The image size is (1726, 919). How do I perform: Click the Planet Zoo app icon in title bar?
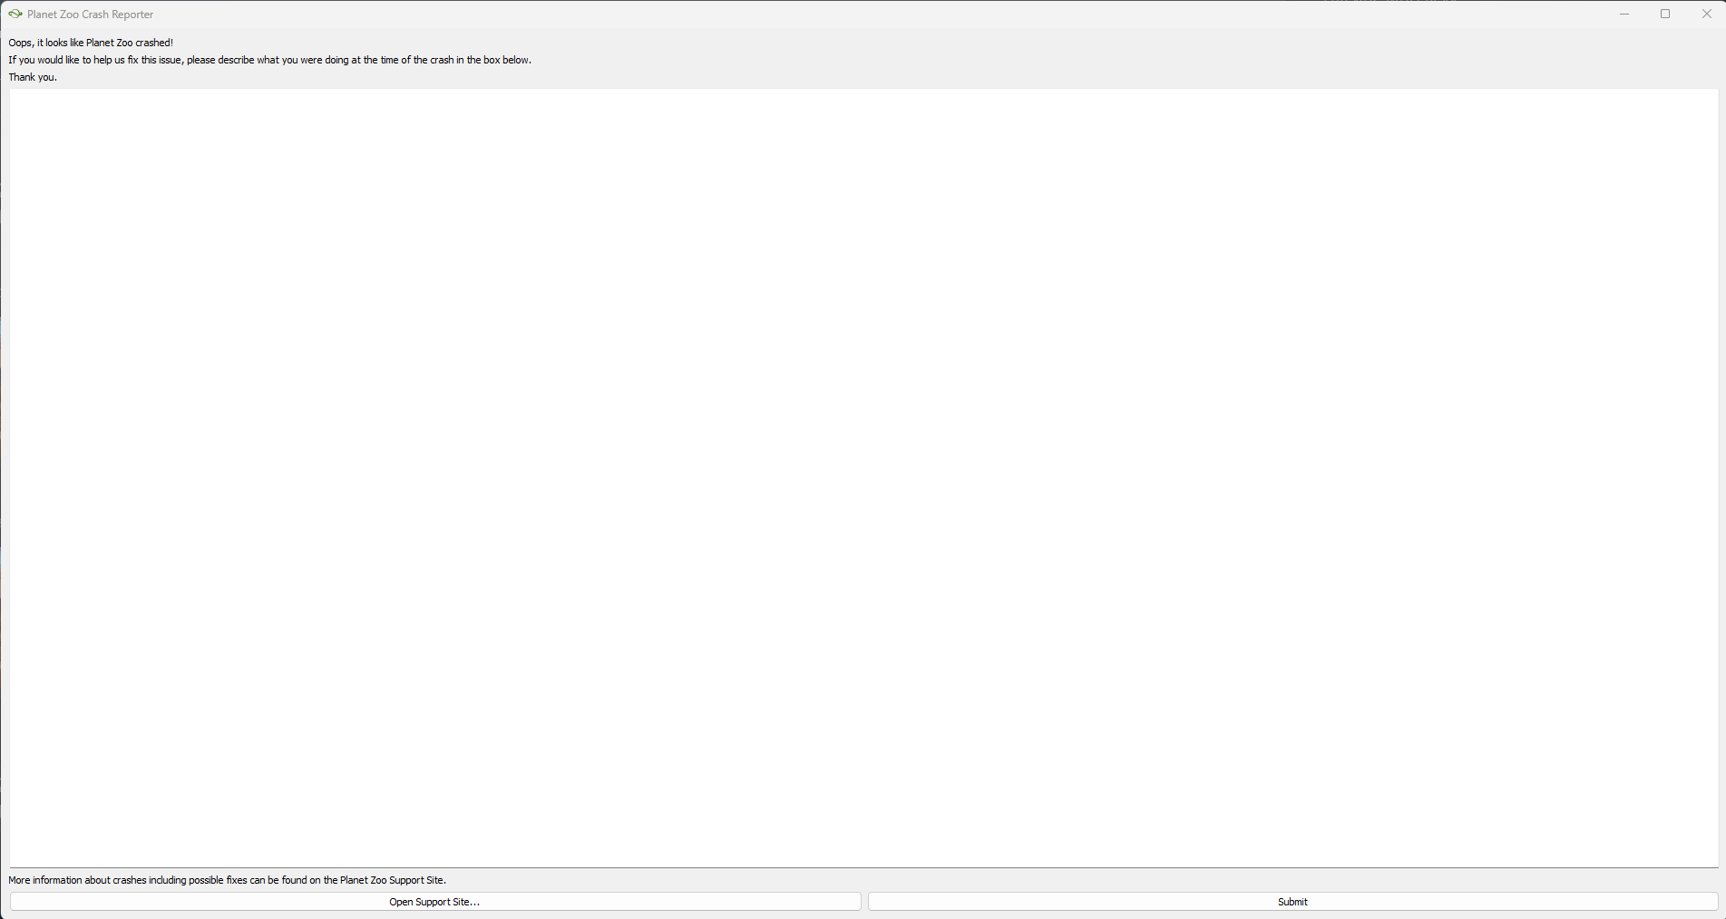click(15, 14)
